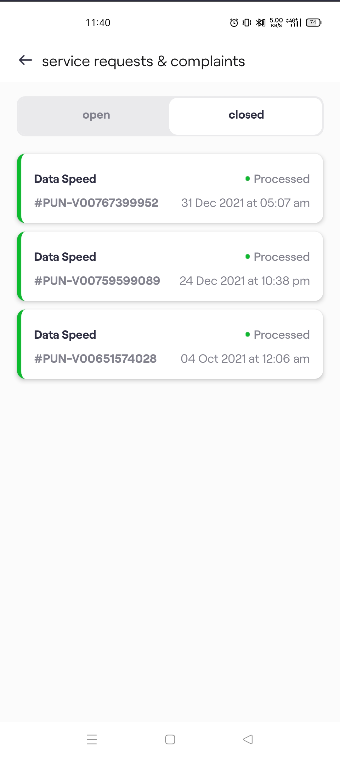Tap Processed status on 04 Oct request
Screen dimensions: 340x757
click(x=278, y=335)
